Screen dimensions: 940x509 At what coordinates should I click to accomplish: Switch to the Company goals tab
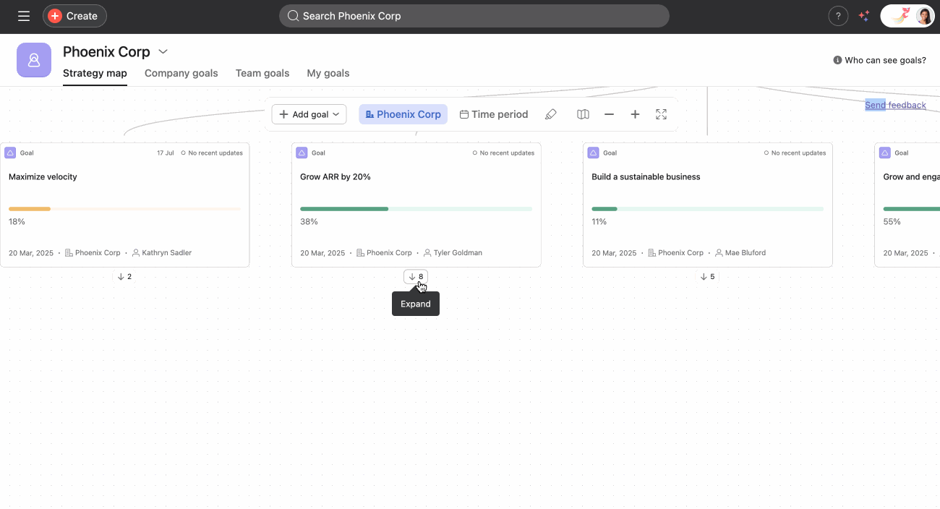click(181, 73)
